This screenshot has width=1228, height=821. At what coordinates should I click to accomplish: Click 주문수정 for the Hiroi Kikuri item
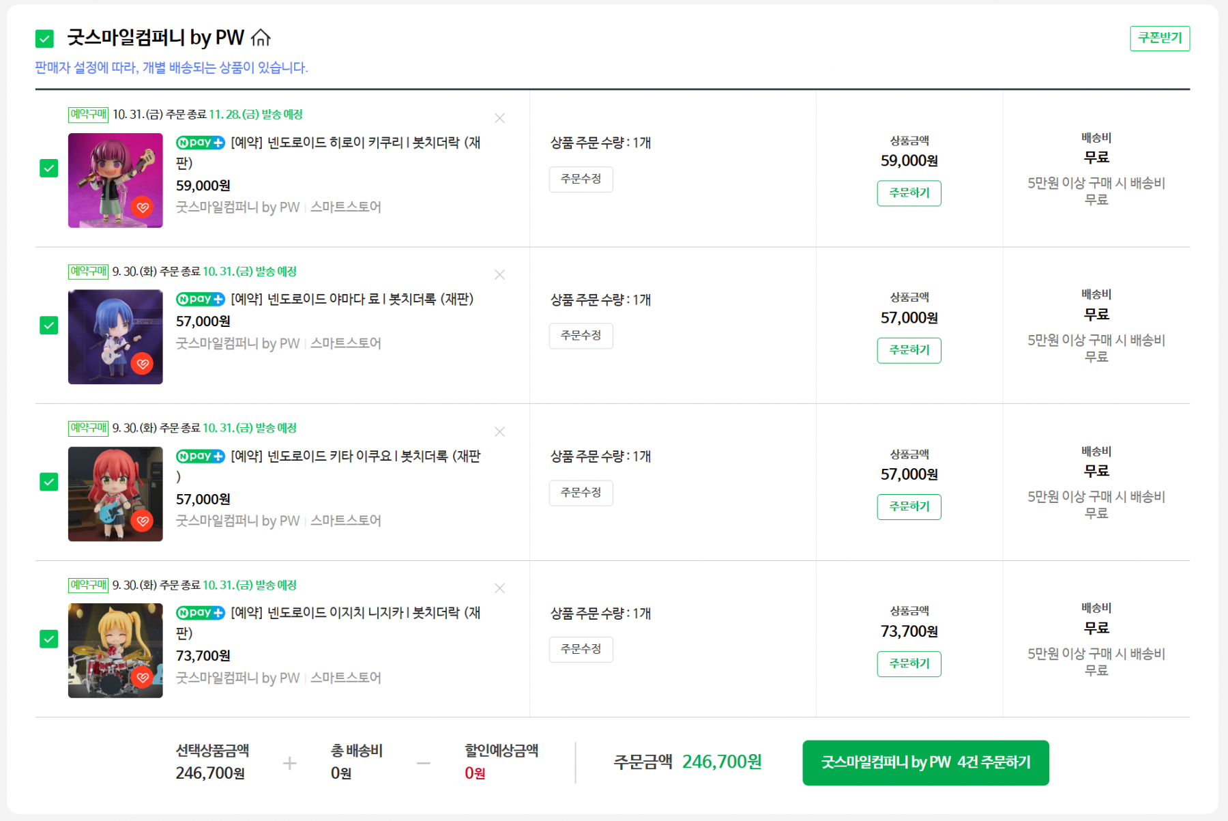[x=581, y=179]
